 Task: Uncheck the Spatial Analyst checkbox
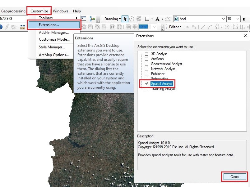click(x=146, y=83)
